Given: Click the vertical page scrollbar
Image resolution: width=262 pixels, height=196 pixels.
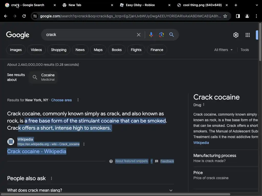Looking at the screenshot, I should coord(260,42).
